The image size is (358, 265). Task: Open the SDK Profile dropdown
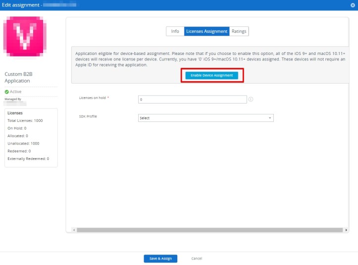coord(205,118)
